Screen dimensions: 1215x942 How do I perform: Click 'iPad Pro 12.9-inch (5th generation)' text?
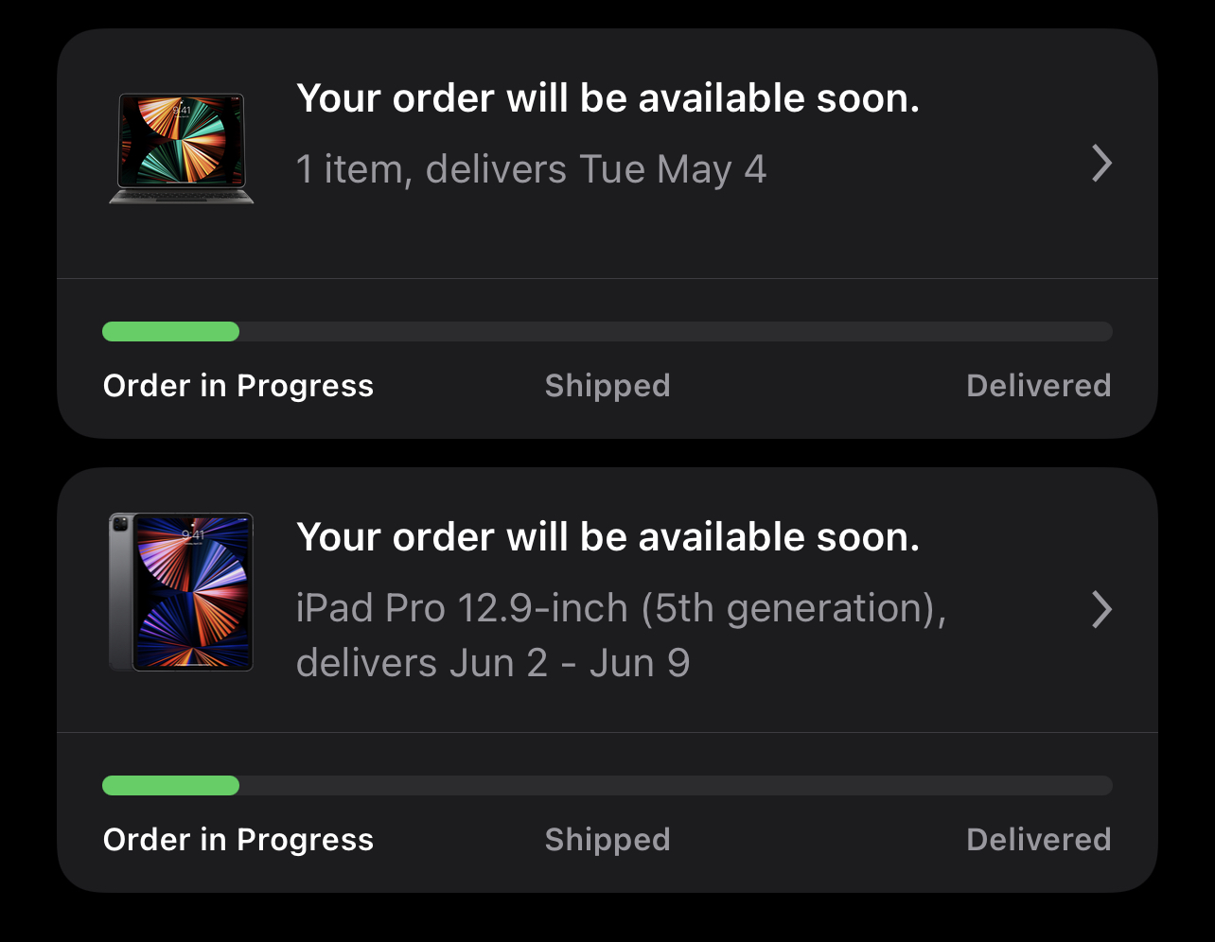pyautogui.click(x=621, y=608)
